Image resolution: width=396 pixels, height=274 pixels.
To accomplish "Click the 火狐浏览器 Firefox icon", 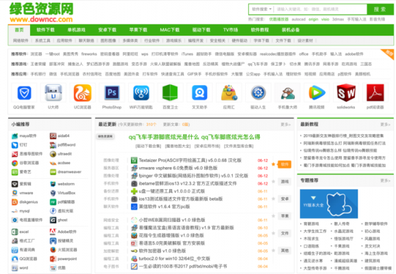I will [x=53, y=250].
